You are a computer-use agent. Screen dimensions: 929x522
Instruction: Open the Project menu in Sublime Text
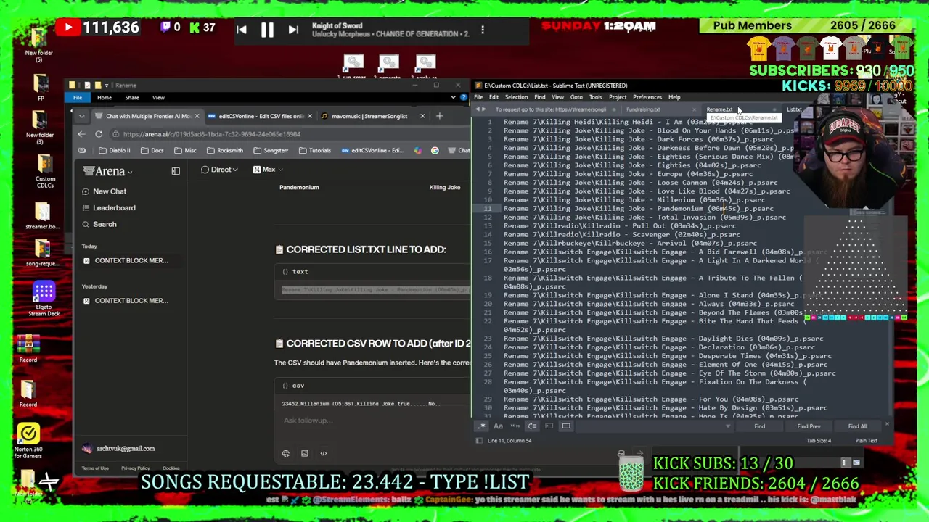click(618, 97)
